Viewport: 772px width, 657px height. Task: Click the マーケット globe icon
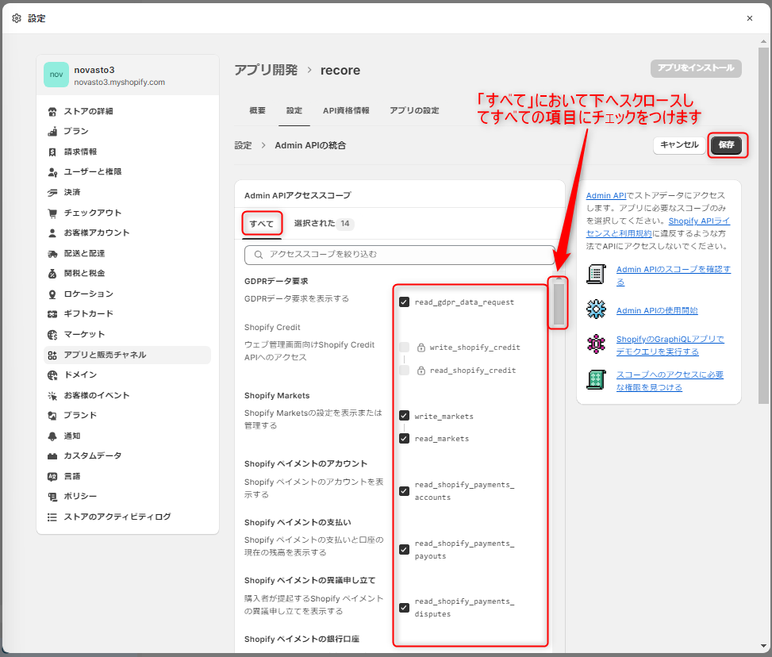(x=52, y=334)
